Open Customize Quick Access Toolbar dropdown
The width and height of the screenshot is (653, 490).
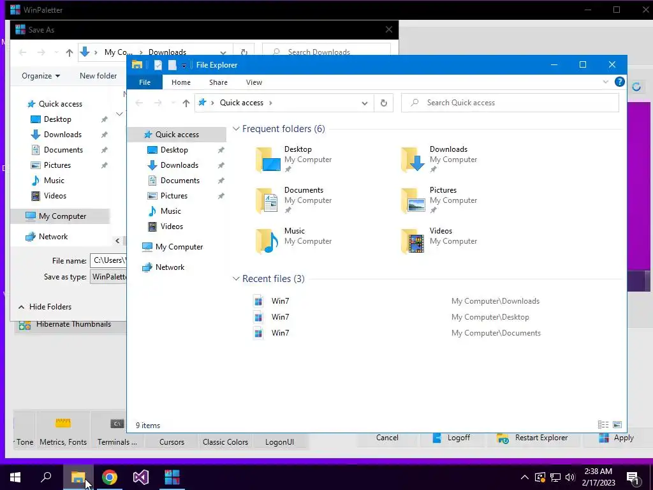pyautogui.click(x=184, y=66)
